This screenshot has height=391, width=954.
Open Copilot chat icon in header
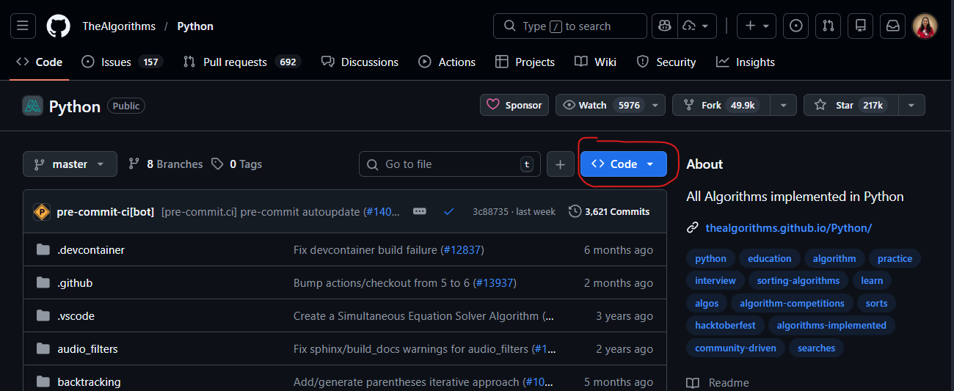[664, 26]
